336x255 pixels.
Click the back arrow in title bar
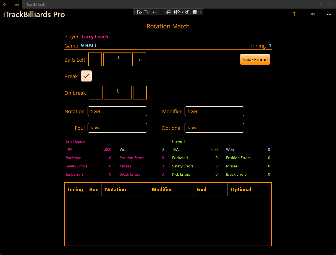[5, 4]
